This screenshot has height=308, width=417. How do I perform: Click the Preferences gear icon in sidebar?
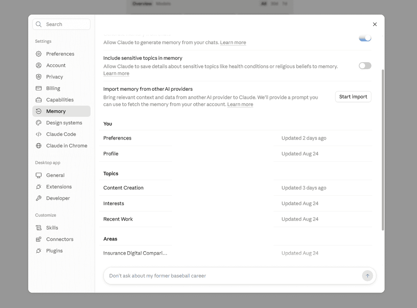pyautogui.click(x=39, y=54)
